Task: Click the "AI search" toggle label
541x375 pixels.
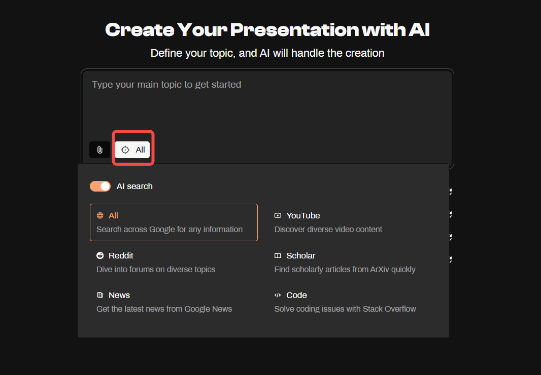Action: click(134, 186)
